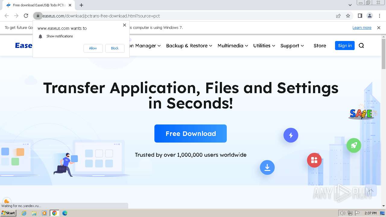Switch to Chrome in taskbar
386x217 pixels.
(54, 213)
